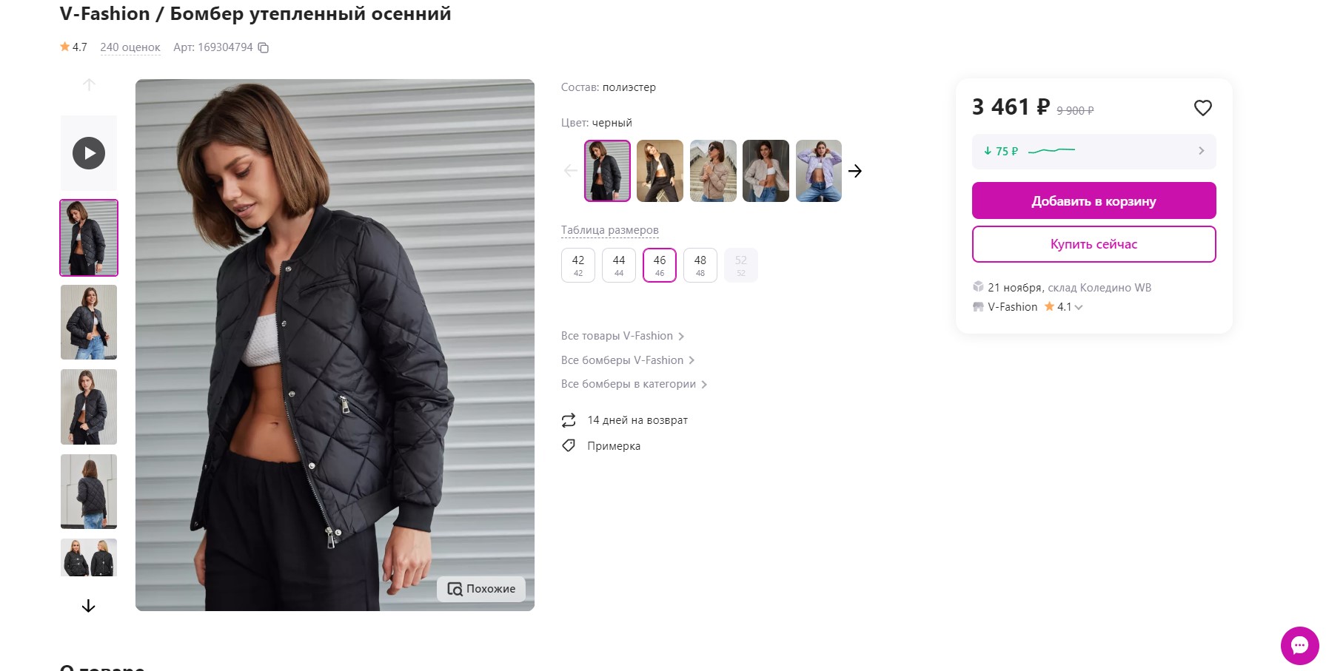Show next color options arrow
Viewport: 1326px width, 671px height.
855,171
